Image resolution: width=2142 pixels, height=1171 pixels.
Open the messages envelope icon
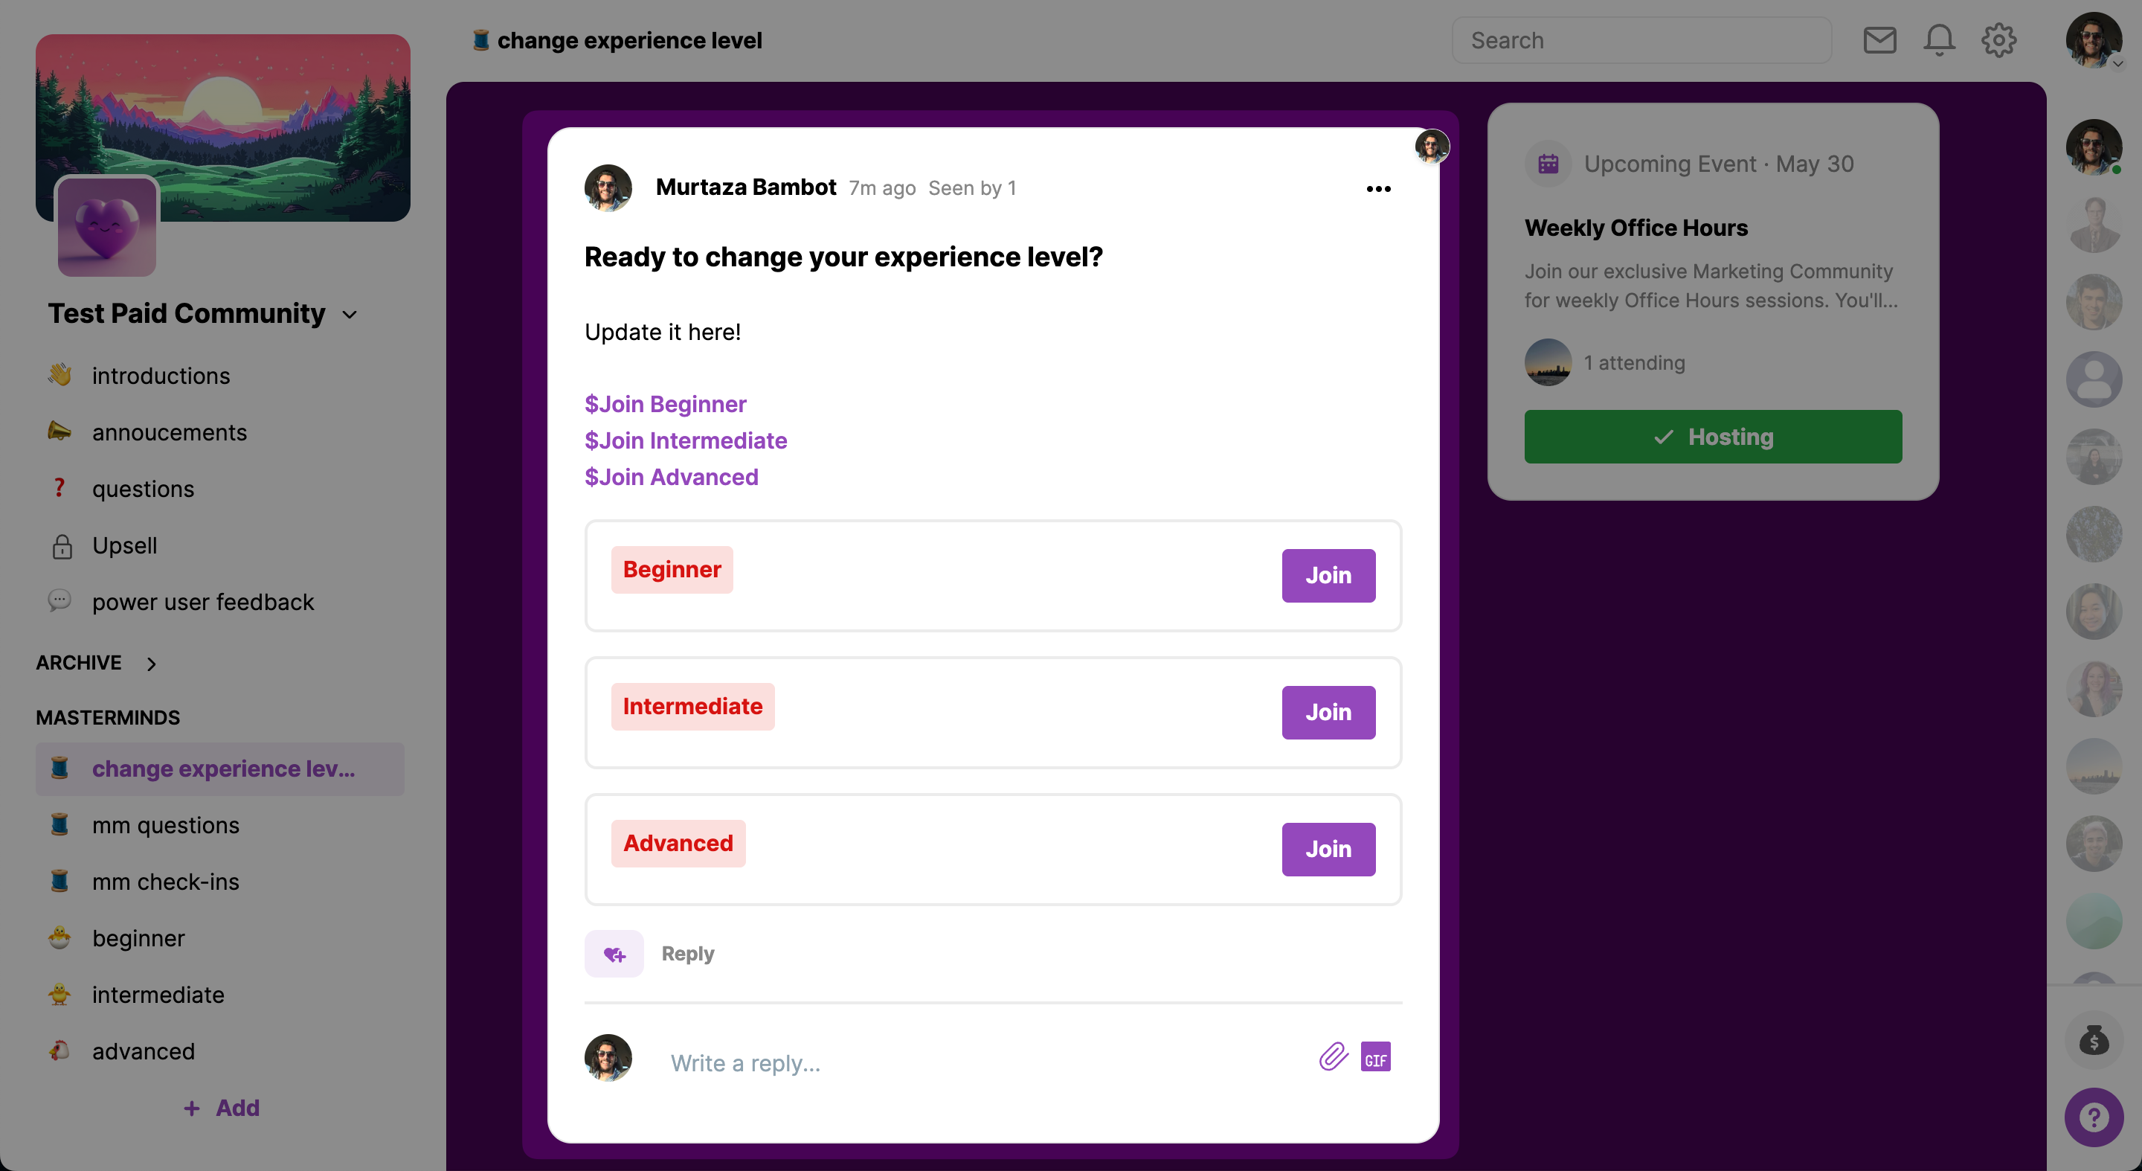[1879, 40]
